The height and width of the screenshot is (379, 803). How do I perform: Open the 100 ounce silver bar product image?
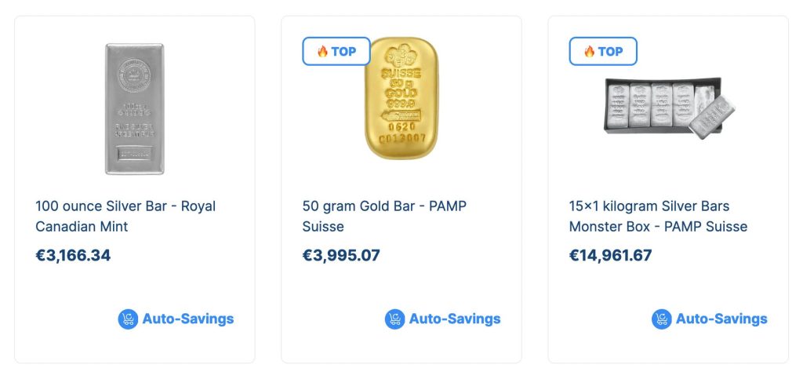(134, 108)
